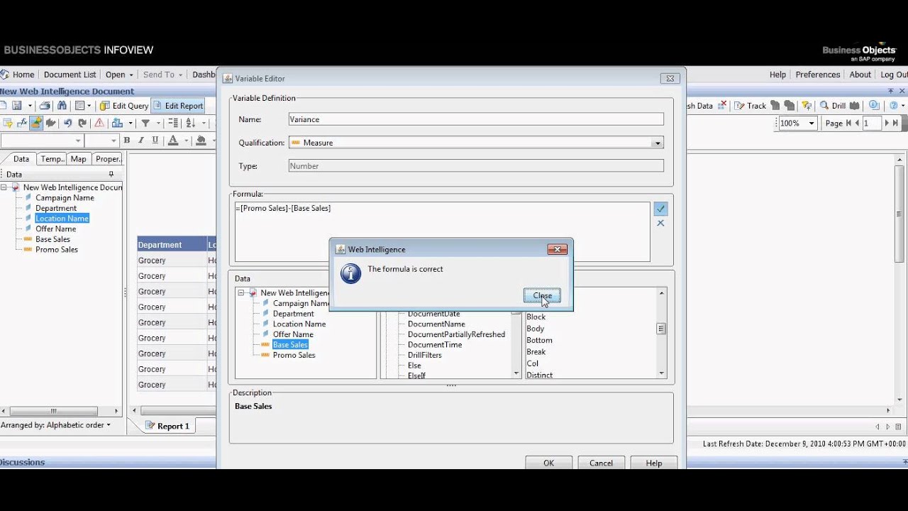The image size is (908, 511).
Task: Click the Name field containing Variance
Action: tap(475, 119)
